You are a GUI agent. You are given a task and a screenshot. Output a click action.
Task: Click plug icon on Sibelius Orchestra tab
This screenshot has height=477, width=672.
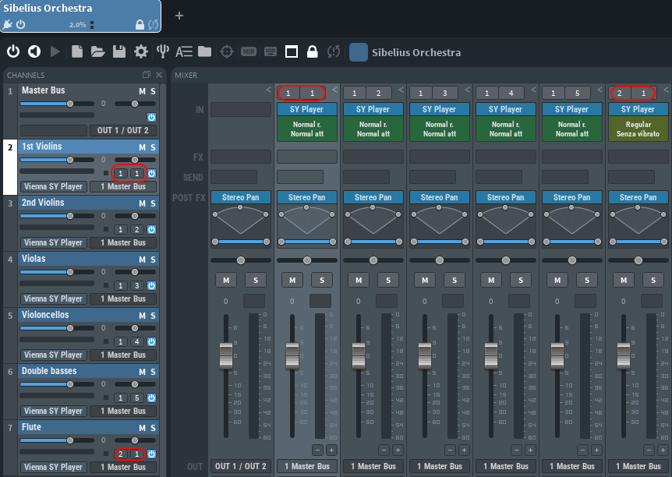7,24
